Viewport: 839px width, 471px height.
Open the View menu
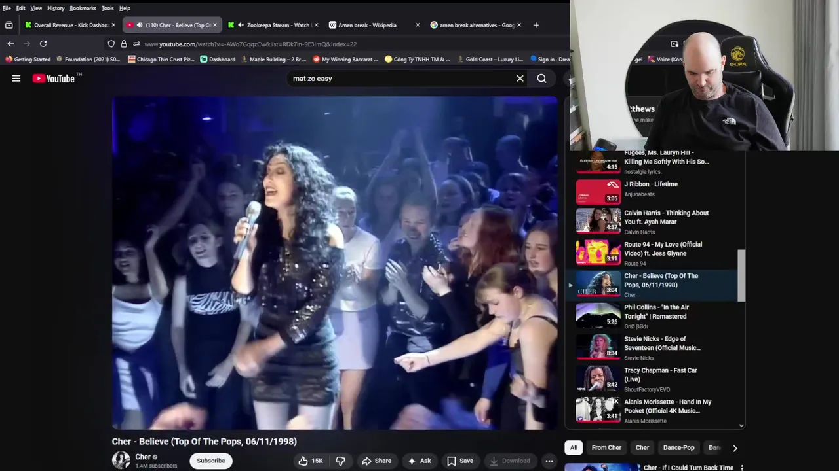coord(36,8)
